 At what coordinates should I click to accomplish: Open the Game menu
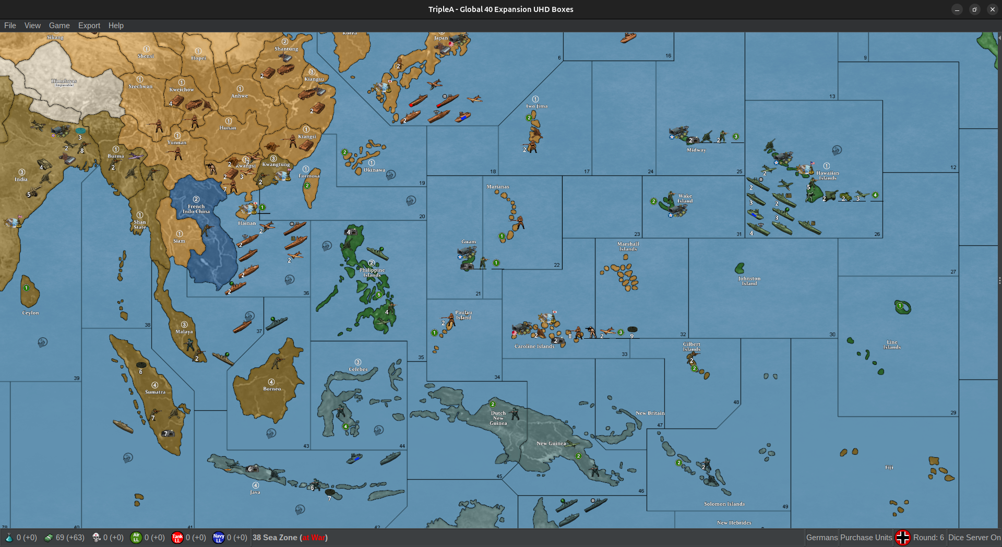click(x=59, y=26)
